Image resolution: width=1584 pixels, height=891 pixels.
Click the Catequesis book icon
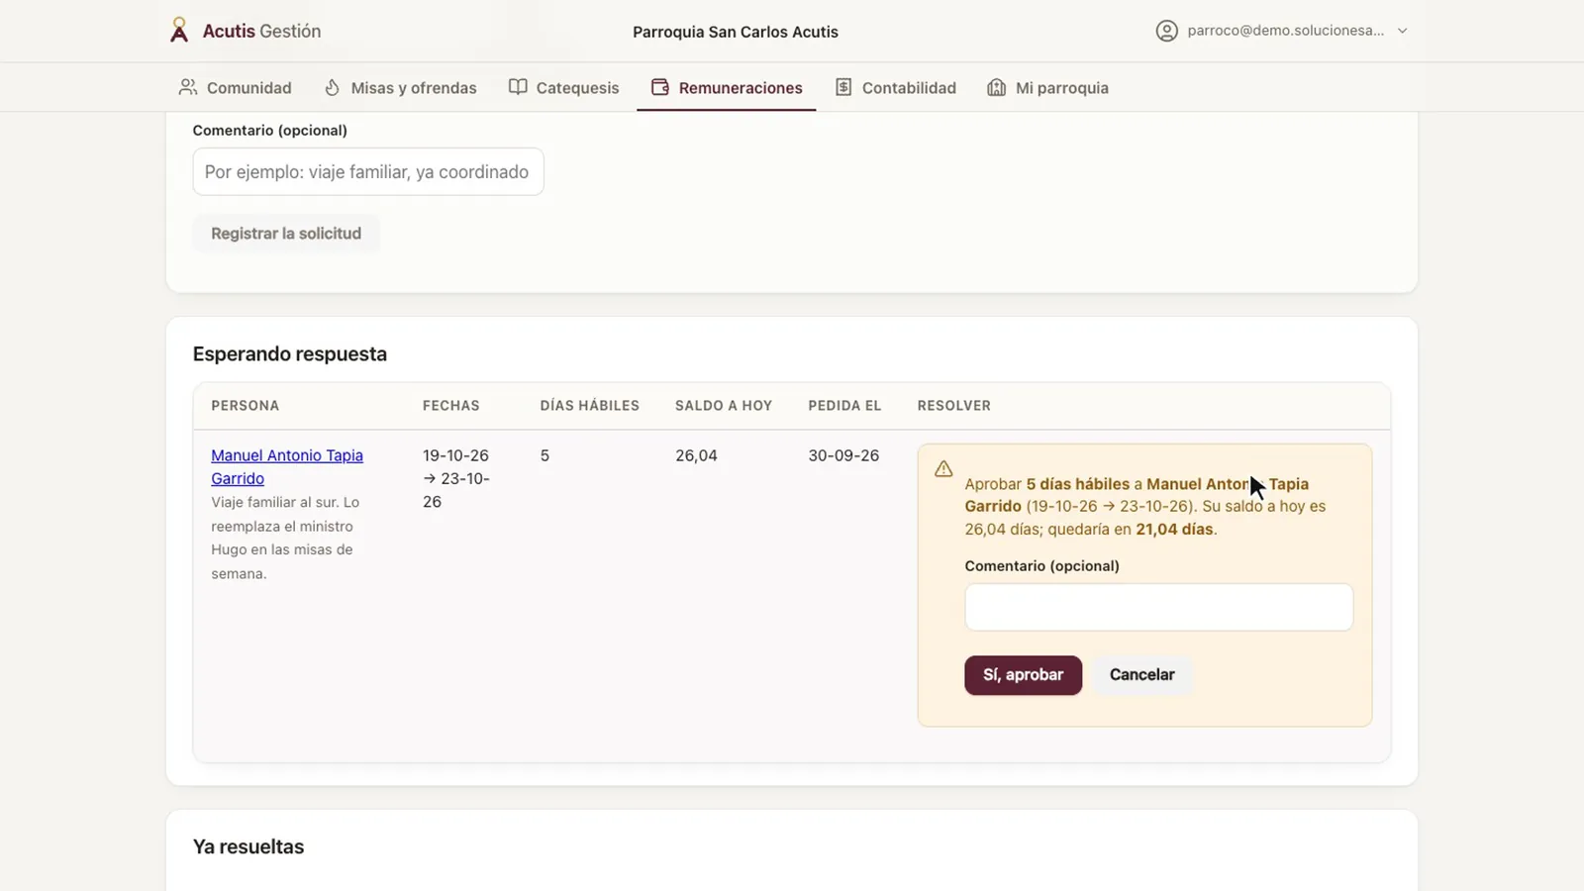[518, 87]
